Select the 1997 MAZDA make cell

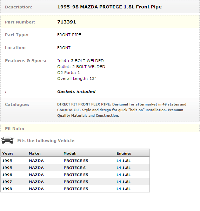36,182
